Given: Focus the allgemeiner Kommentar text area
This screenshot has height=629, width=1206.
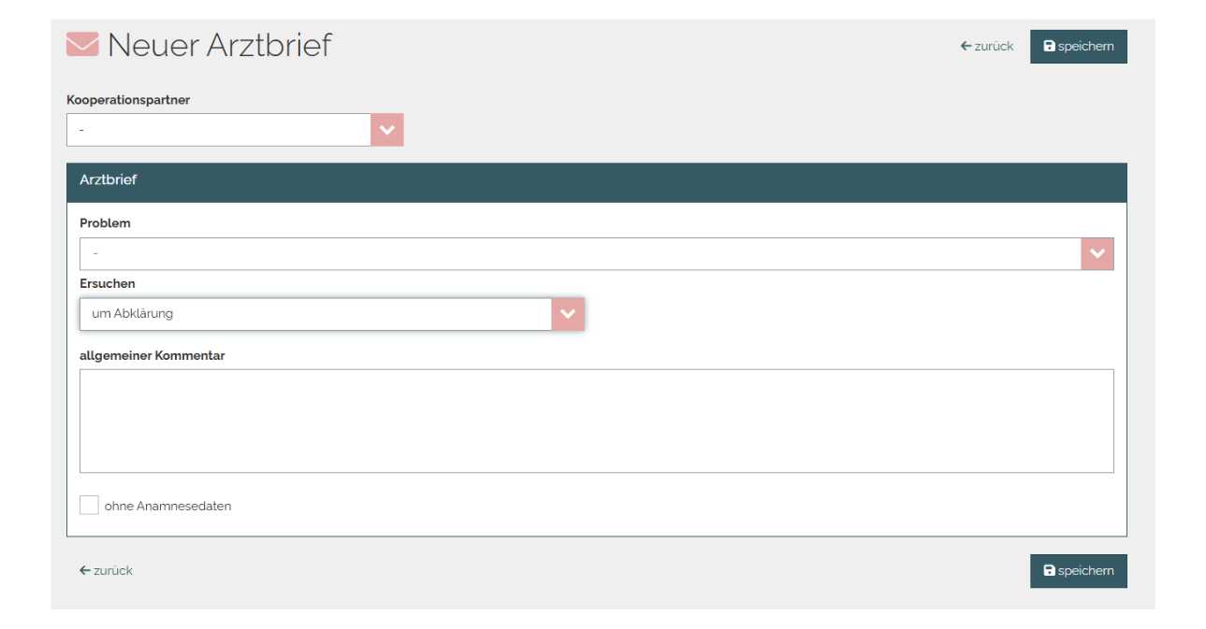Looking at the screenshot, I should (596, 421).
